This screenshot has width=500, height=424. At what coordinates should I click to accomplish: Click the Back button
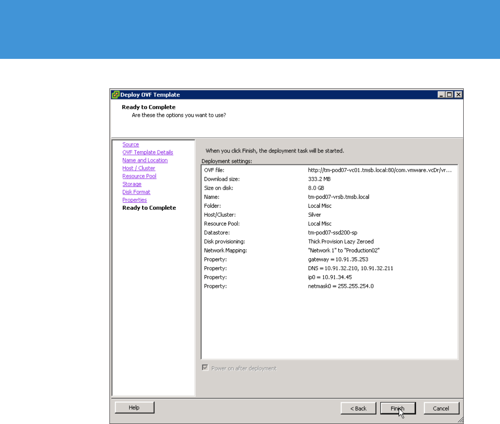click(358, 408)
